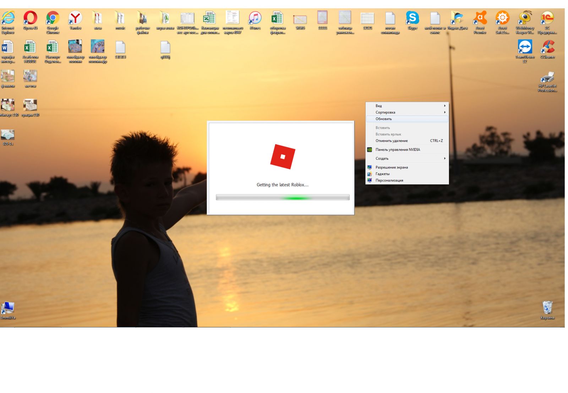The width and height of the screenshot is (568, 393).
Task: Select the CCleaner desktop shortcut
Action: coord(547,49)
